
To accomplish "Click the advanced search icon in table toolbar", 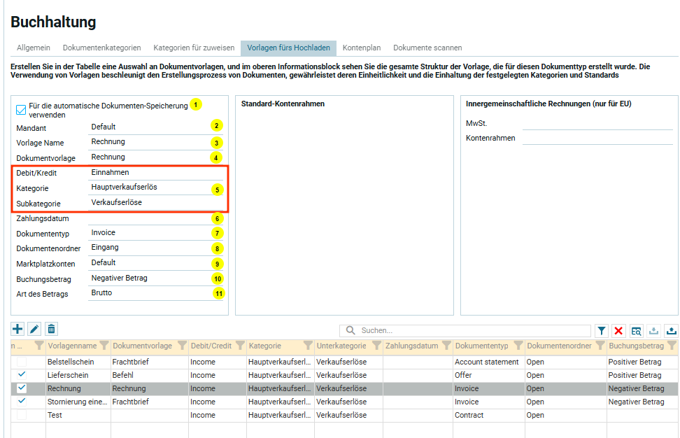I will coord(636,331).
